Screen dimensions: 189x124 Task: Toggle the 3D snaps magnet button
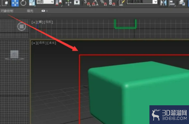click(x=87, y=3)
